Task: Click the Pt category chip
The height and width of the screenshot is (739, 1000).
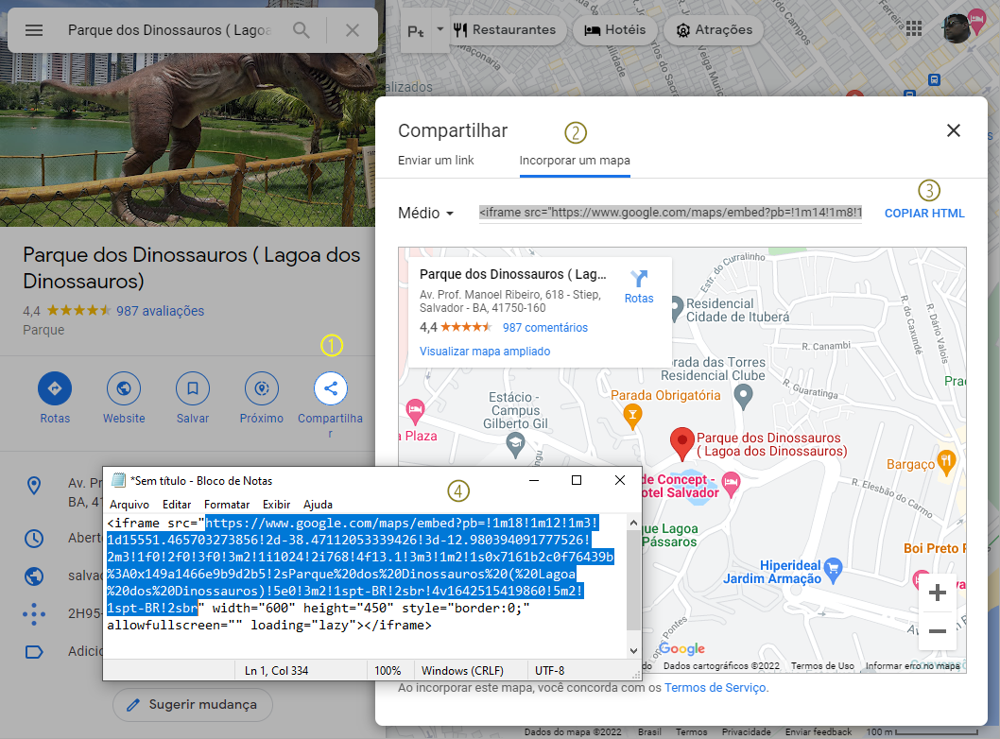Action: pyautogui.click(x=417, y=30)
